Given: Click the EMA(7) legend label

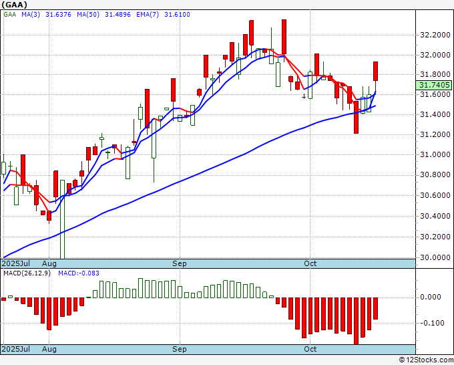Looking at the screenshot, I should tap(148, 15).
